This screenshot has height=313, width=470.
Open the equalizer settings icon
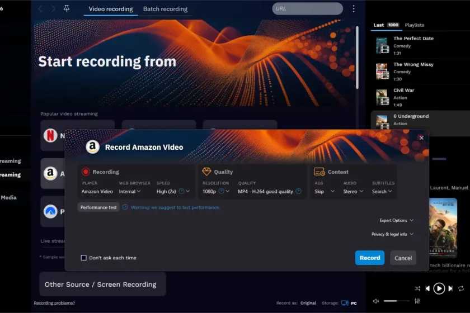(x=417, y=301)
